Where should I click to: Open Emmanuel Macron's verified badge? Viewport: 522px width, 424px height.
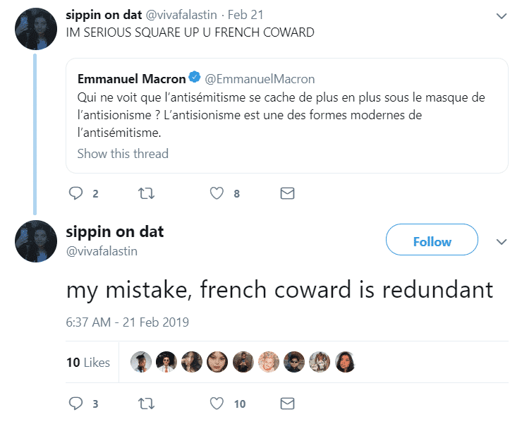point(195,77)
